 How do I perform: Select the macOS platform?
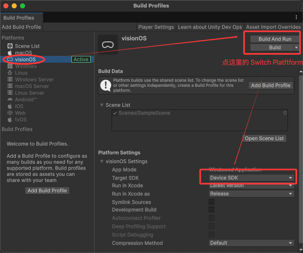tap(47, 53)
